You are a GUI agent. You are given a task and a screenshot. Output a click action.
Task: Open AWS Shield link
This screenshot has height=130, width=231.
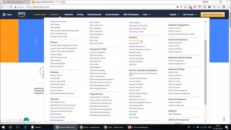click(133, 112)
